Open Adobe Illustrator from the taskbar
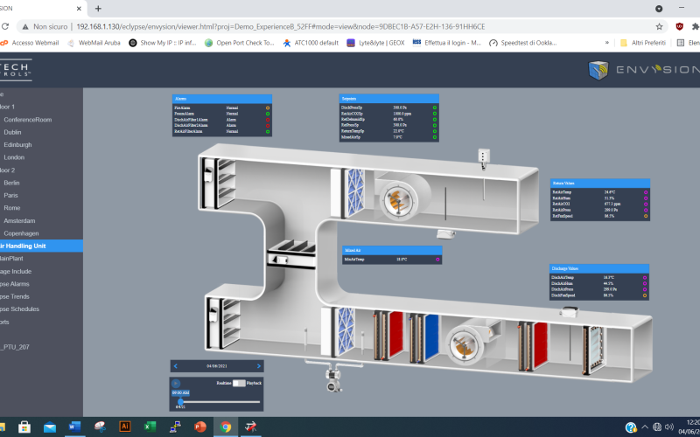 click(x=124, y=427)
